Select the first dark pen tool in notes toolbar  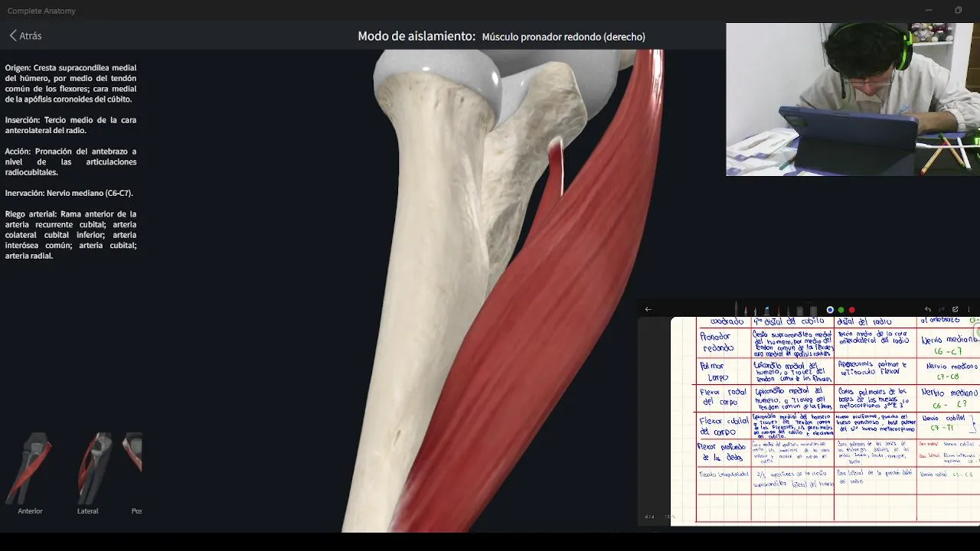tap(736, 309)
